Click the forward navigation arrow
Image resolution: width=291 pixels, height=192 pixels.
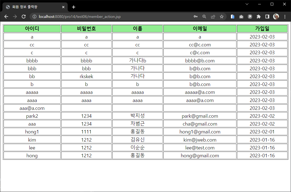[15, 17]
